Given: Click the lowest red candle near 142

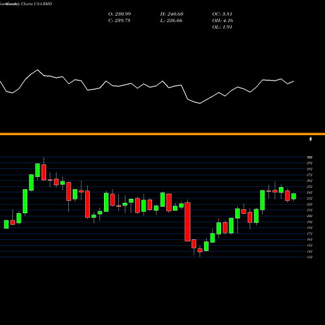Looking at the screenshot, I should pos(200,250).
